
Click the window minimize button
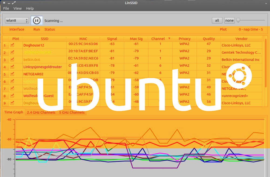pos(9,3)
